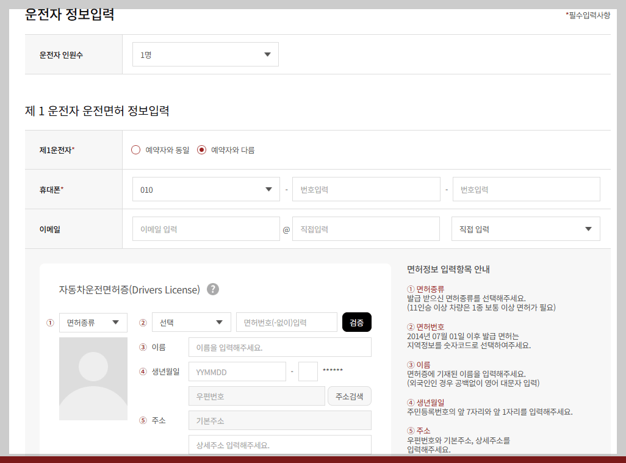The width and height of the screenshot is (626, 463).
Task: Click the 우편번호 postal code field
Action: 257,396
